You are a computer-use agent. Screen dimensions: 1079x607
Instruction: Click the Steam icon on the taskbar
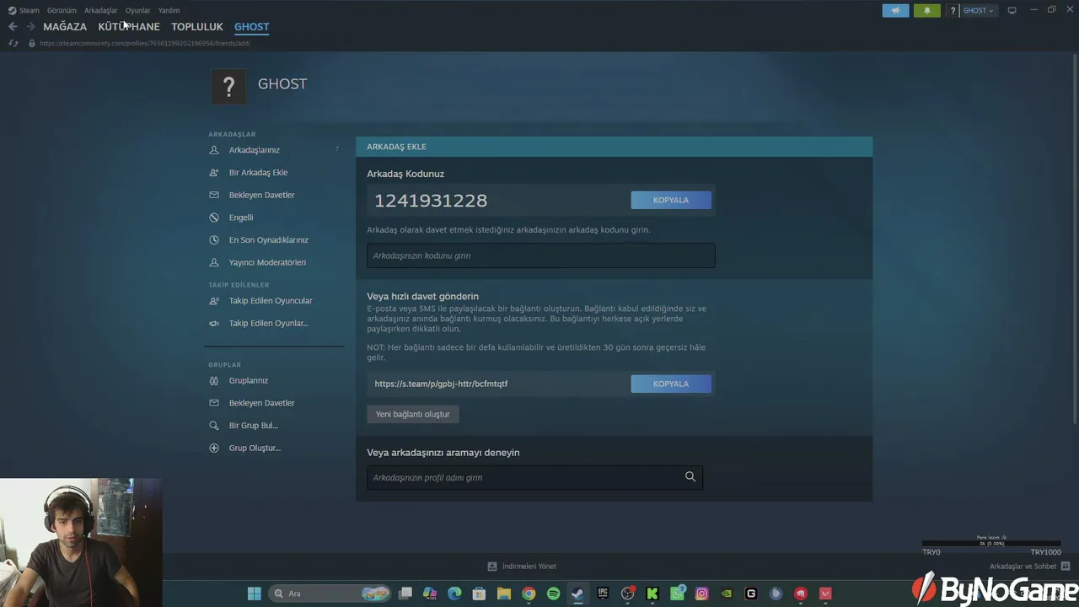pos(577,594)
